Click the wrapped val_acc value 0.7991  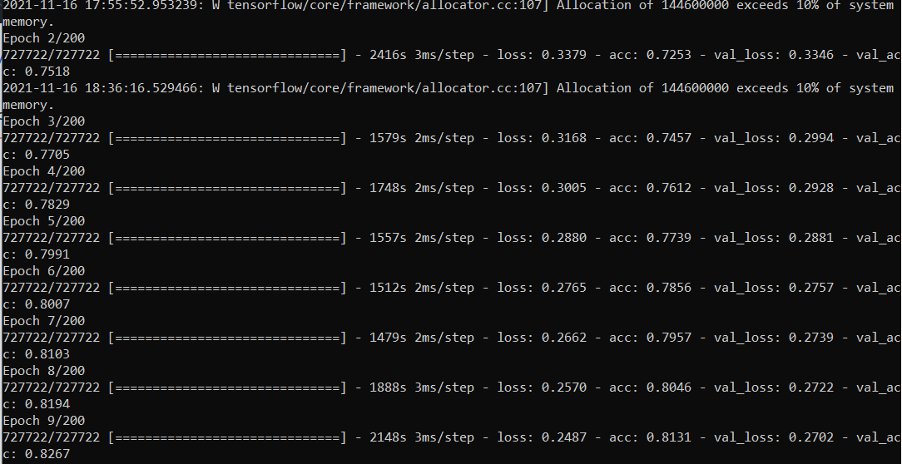coord(47,254)
